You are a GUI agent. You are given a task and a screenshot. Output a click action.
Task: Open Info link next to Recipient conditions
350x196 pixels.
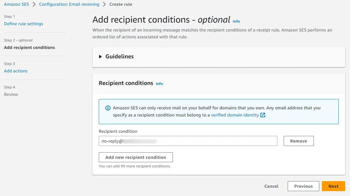click(159, 84)
